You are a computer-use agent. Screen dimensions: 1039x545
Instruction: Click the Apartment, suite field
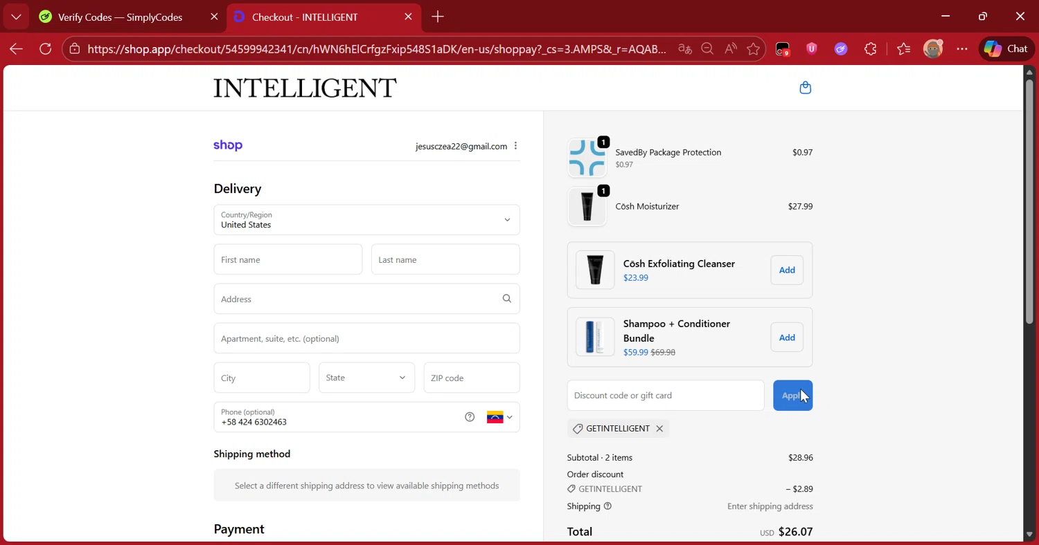coord(366,338)
